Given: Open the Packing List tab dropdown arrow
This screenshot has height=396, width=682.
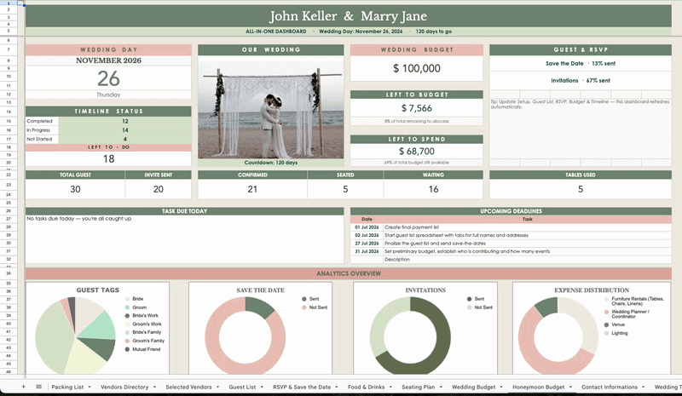Looking at the screenshot, I should [x=90, y=387].
